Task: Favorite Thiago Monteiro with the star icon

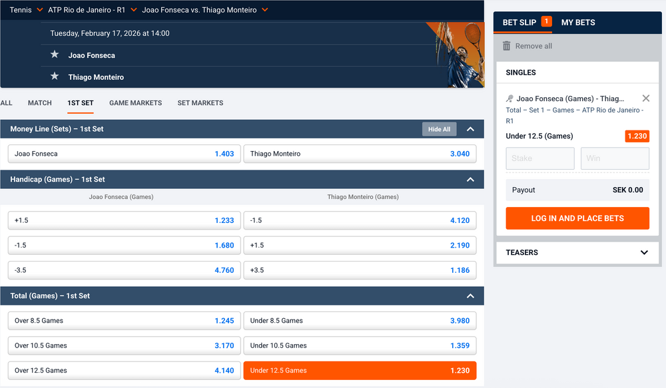Action: 55,77
